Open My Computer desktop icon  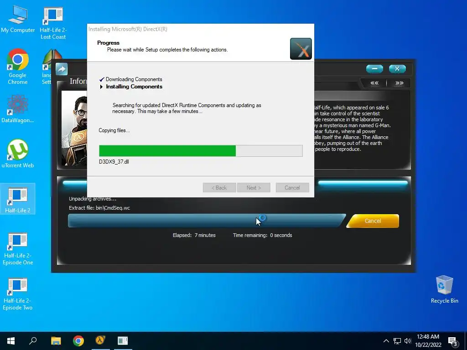pyautogui.click(x=18, y=19)
